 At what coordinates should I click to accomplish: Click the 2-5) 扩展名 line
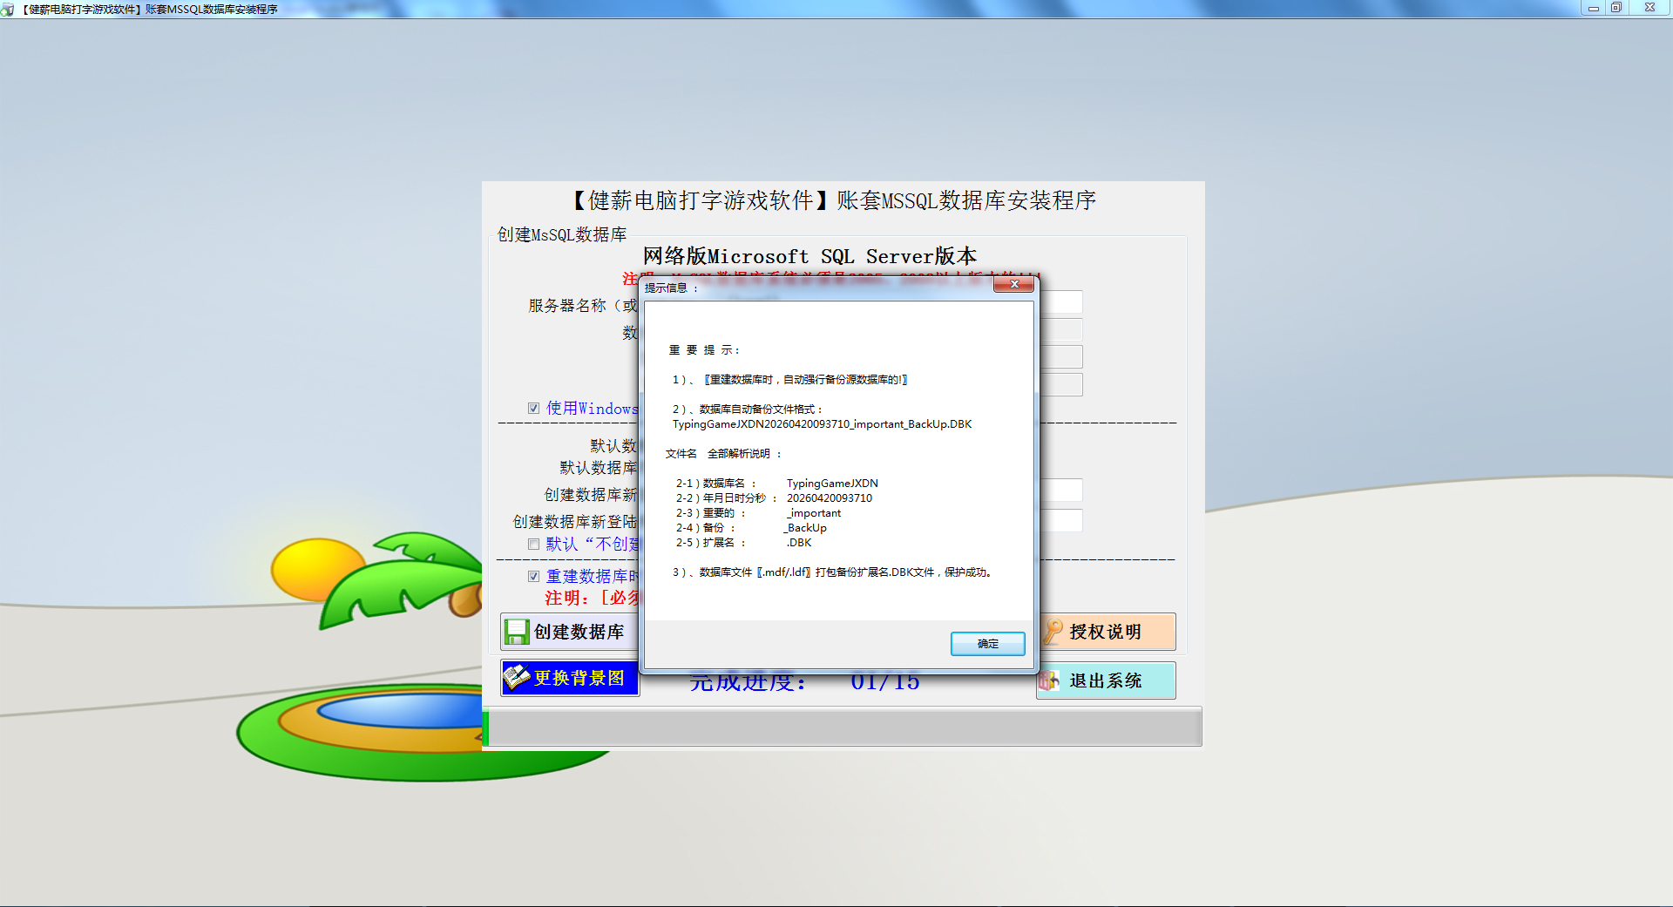tap(743, 543)
